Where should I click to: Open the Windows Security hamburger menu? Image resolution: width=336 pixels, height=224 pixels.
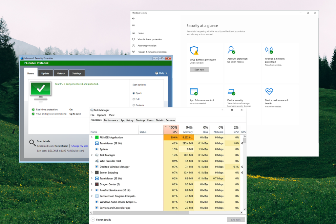tap(133, 26)
